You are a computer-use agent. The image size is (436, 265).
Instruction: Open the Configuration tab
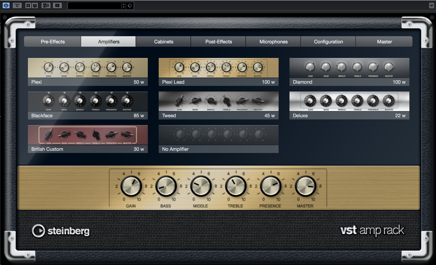[x=328, y=42]
